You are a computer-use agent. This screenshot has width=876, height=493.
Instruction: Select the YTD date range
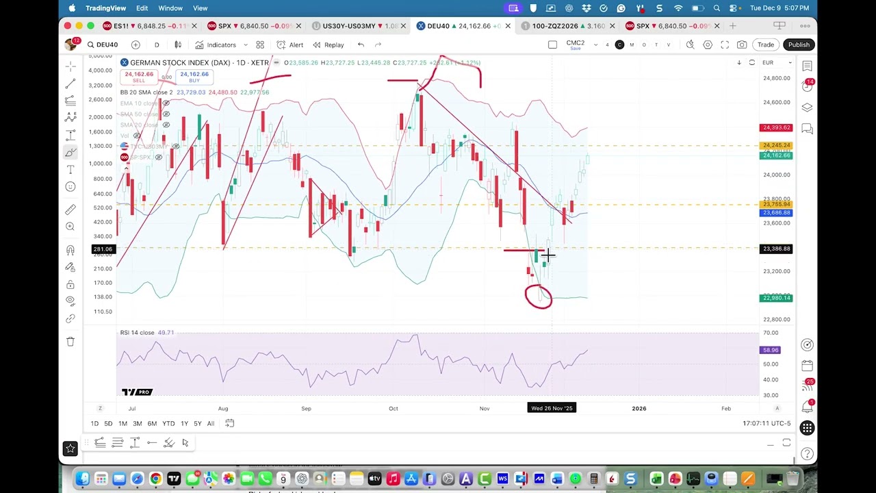168,424
